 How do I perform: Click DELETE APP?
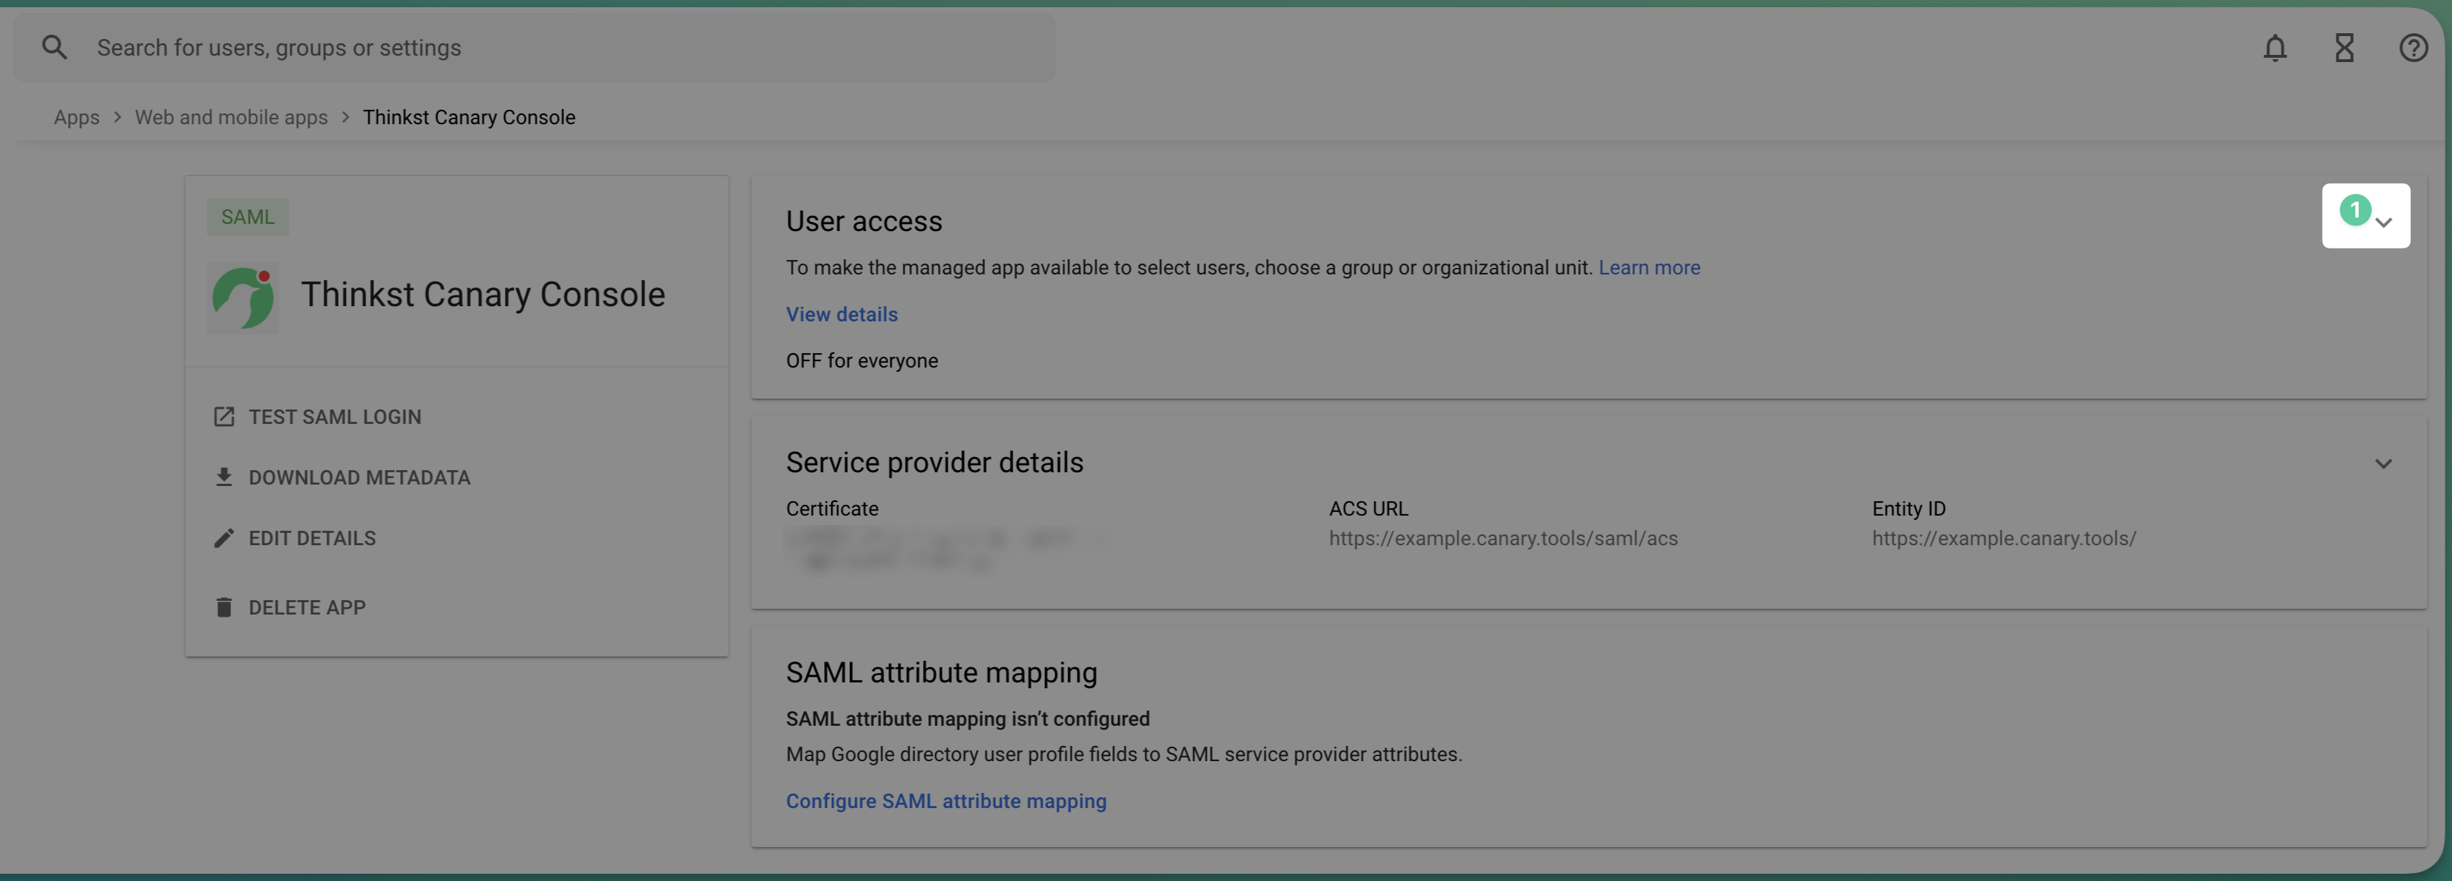(308, 607)
